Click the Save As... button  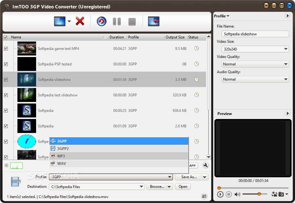188,177
